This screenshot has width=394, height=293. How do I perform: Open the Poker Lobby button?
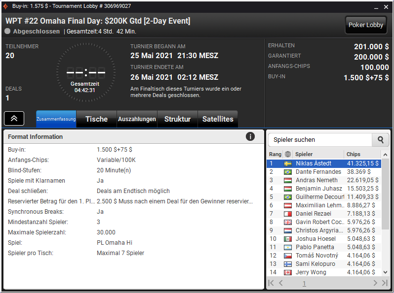pos(365,25)
